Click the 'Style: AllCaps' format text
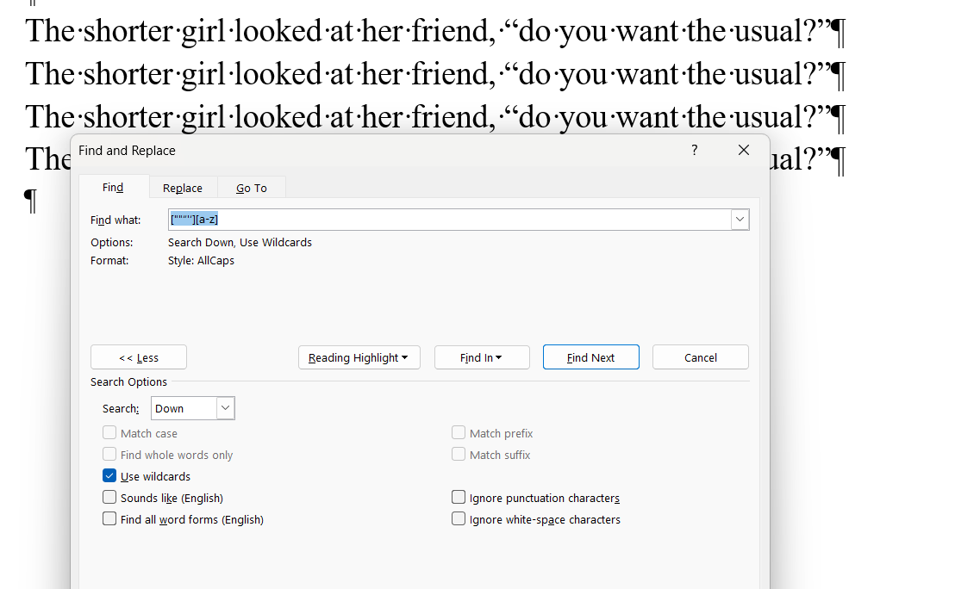This screenshot has height=589, width=980. (201, 260)
